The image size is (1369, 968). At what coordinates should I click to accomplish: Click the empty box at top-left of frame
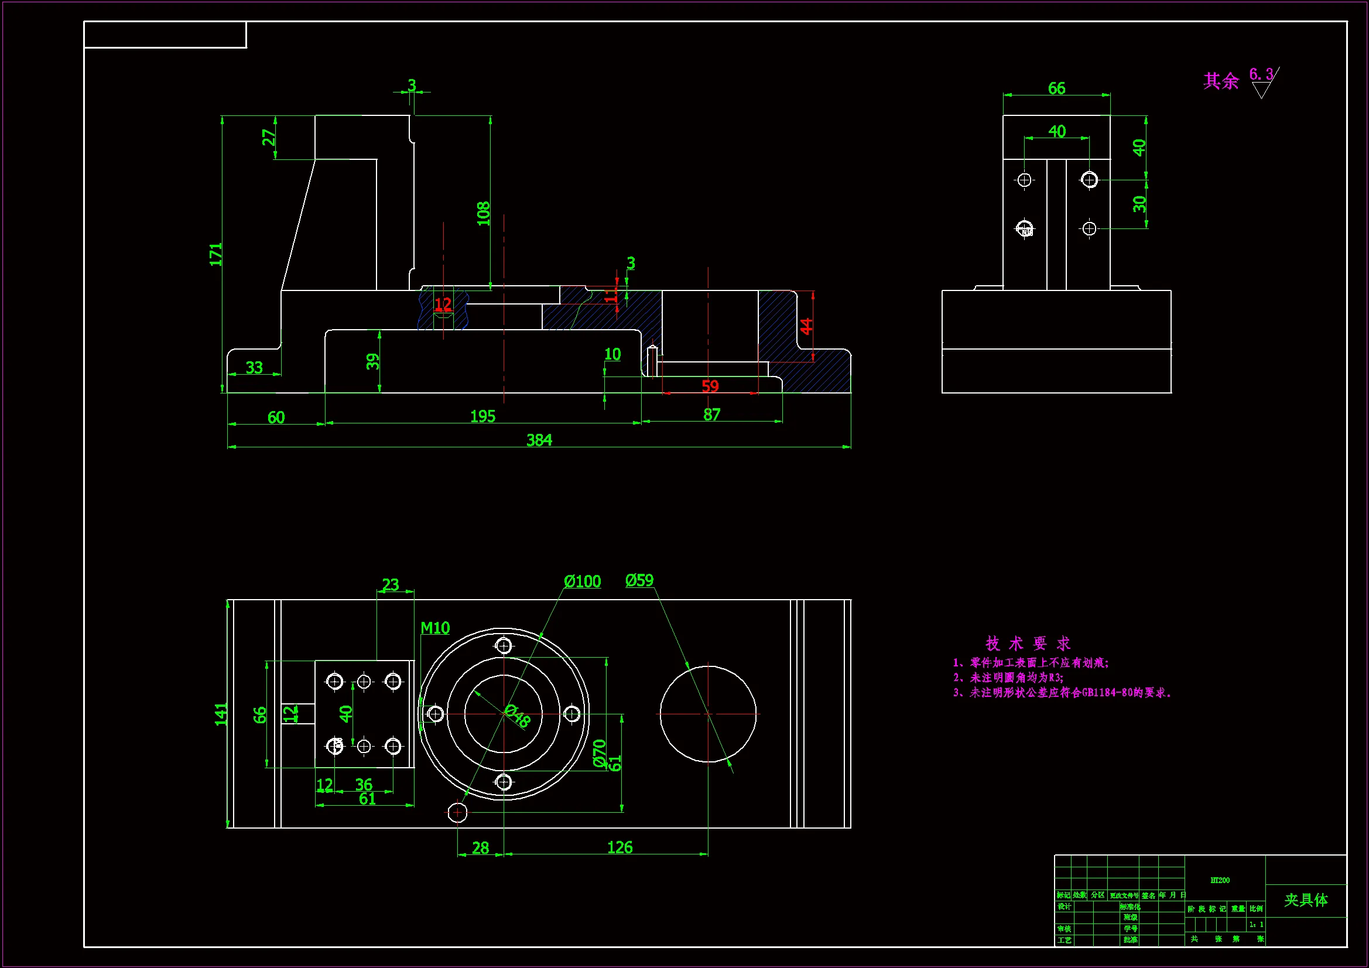coord(165,35)
